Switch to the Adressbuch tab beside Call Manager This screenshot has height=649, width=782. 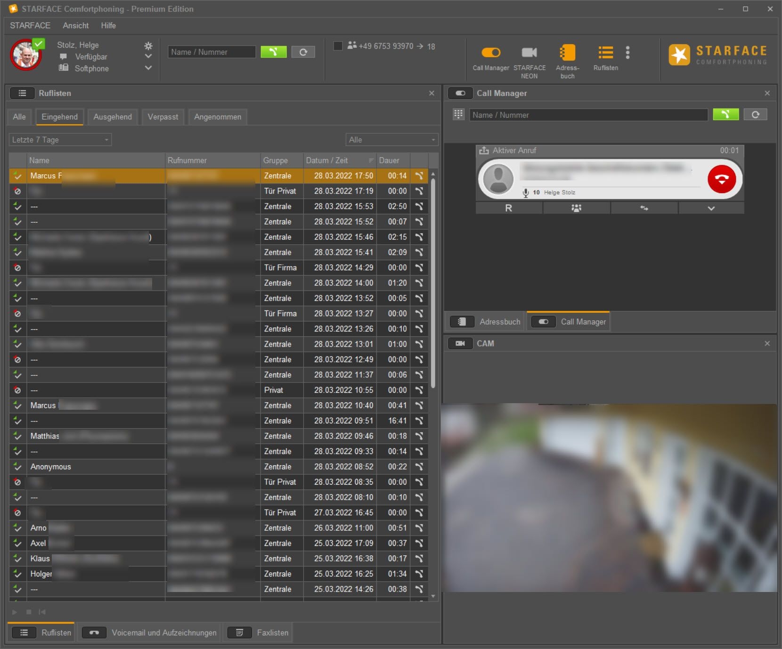tap(485, 322)
